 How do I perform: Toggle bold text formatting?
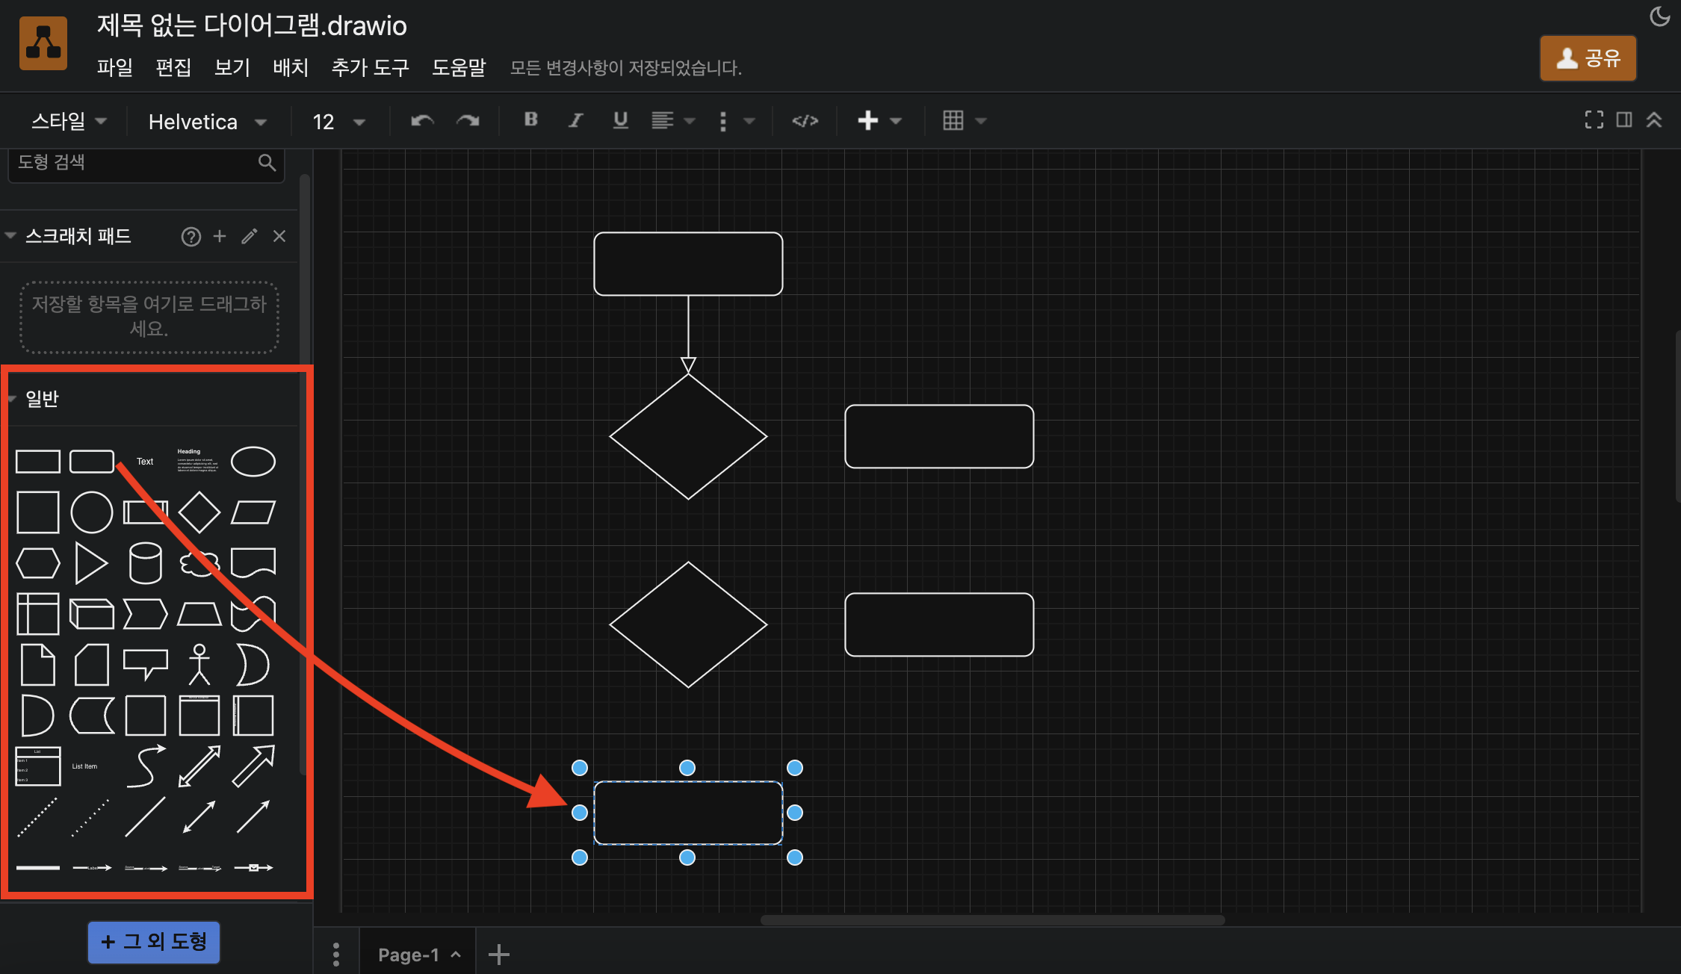pyautogui.click(x=530, y=120)
